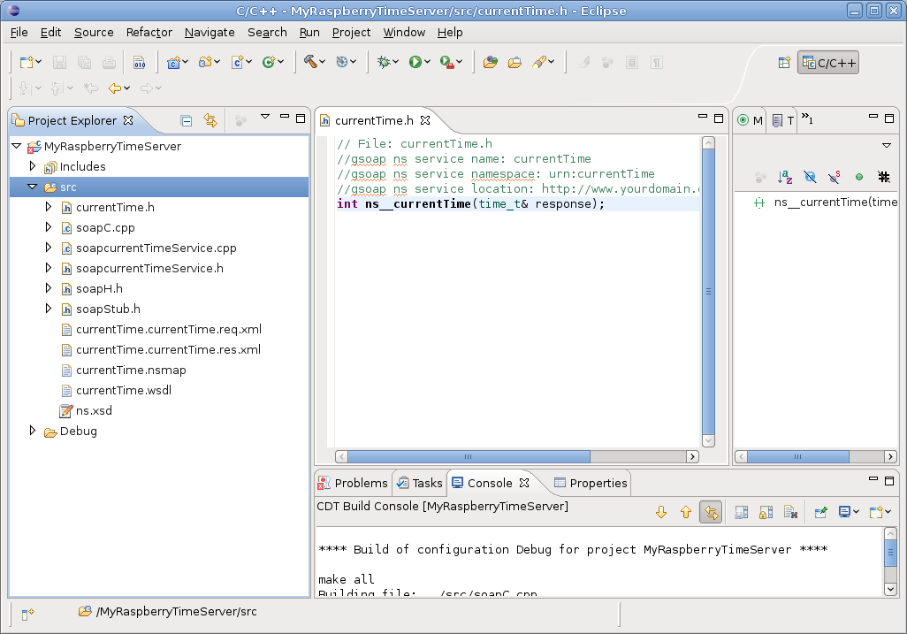Open the Refactor menu
The image size is (907, 634).
(x=149, y=33)
